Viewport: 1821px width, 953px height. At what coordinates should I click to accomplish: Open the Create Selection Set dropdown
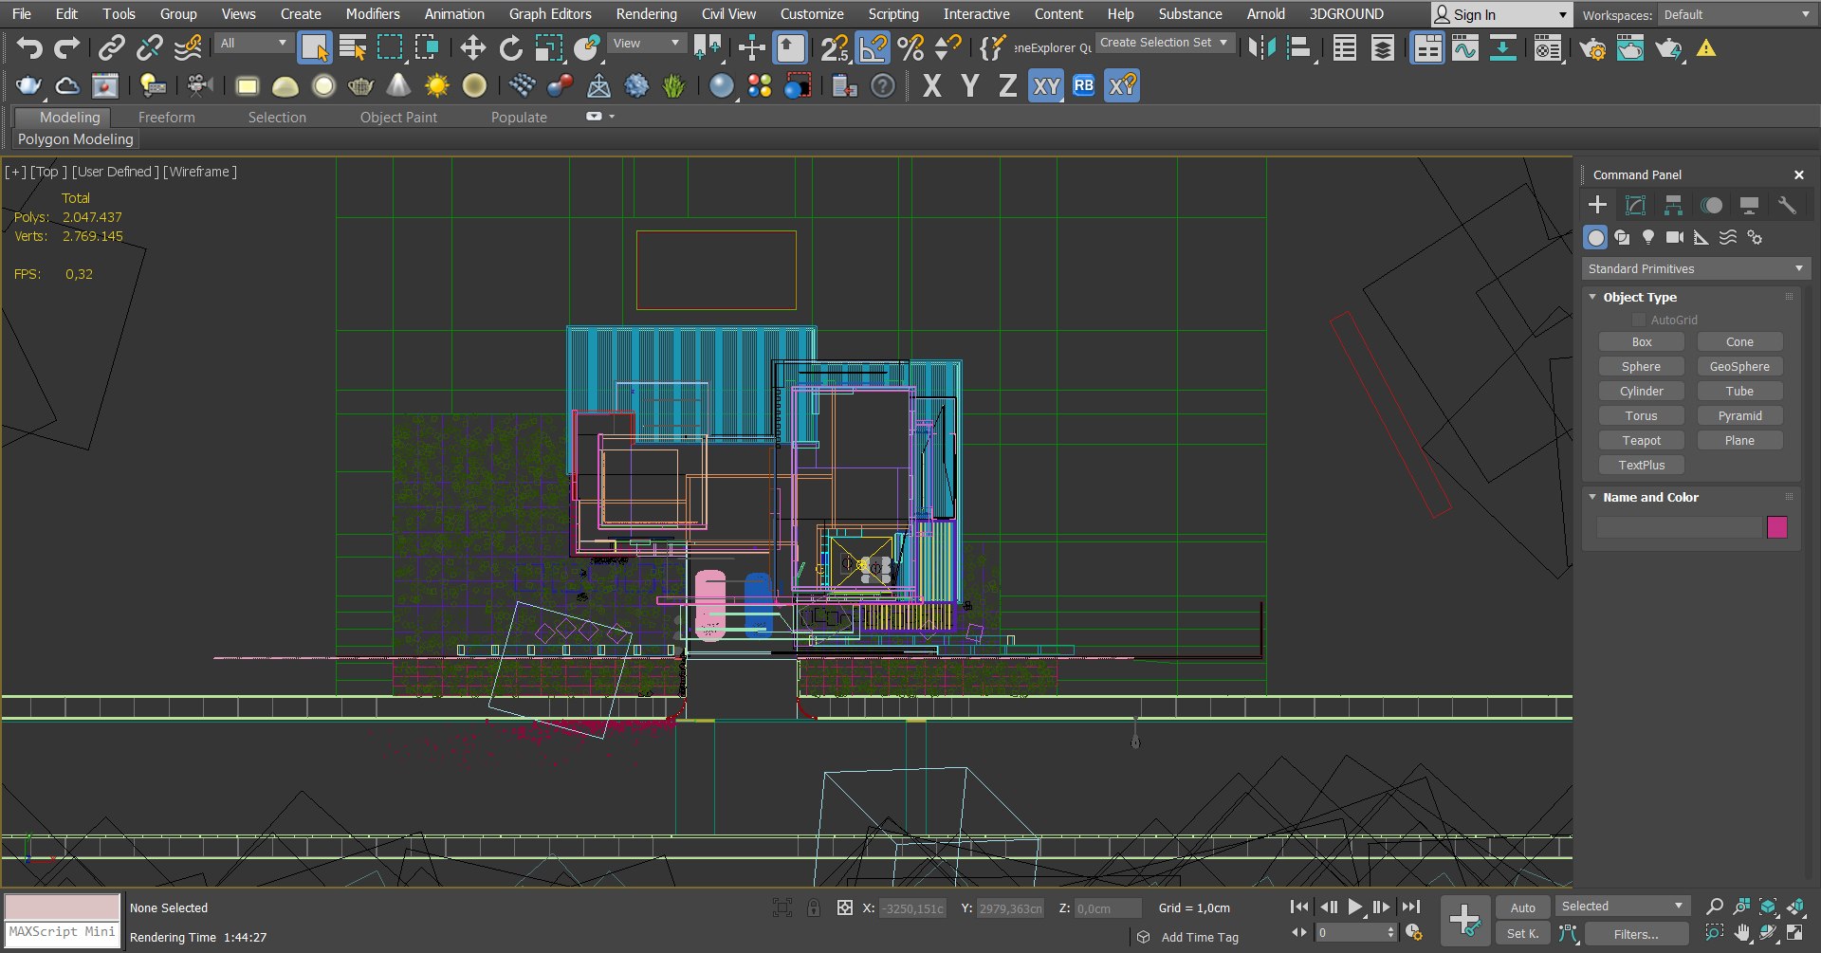pyautogui.click(x=1165, y=43)
